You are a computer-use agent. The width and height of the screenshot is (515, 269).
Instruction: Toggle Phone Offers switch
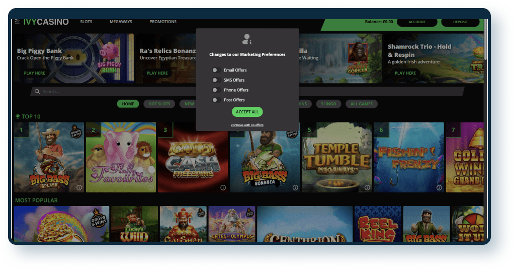(216, 90)
